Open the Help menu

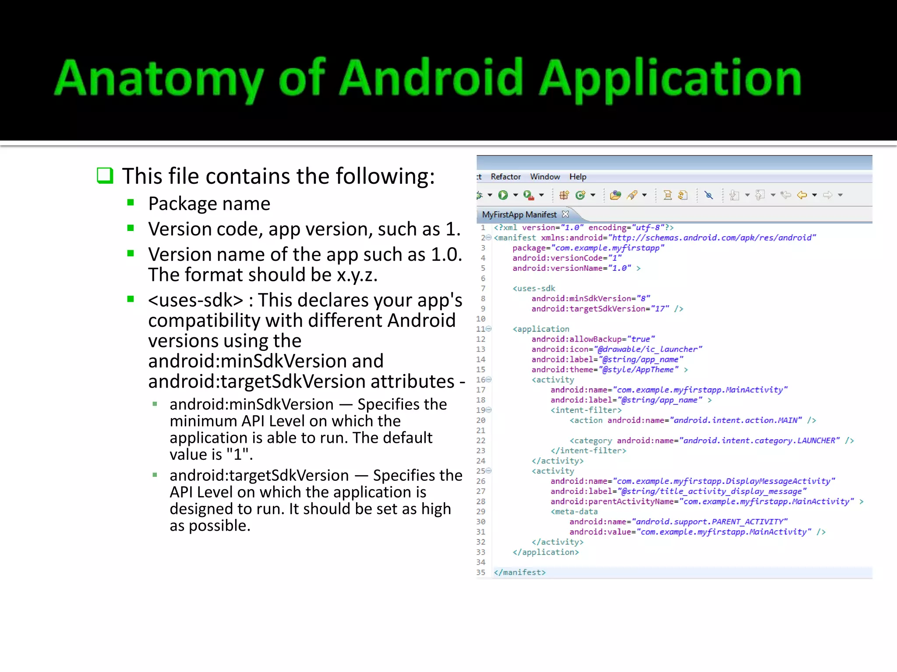578,177
